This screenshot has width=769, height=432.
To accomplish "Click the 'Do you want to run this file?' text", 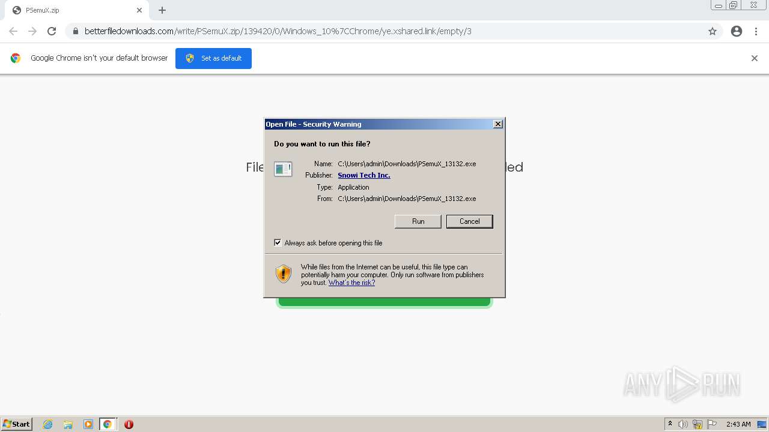I will [x=322, y=144].
